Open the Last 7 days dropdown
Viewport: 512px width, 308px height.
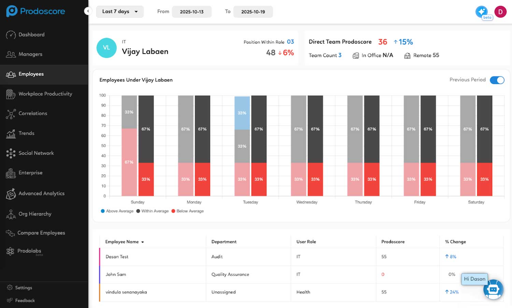click(120, 12)
